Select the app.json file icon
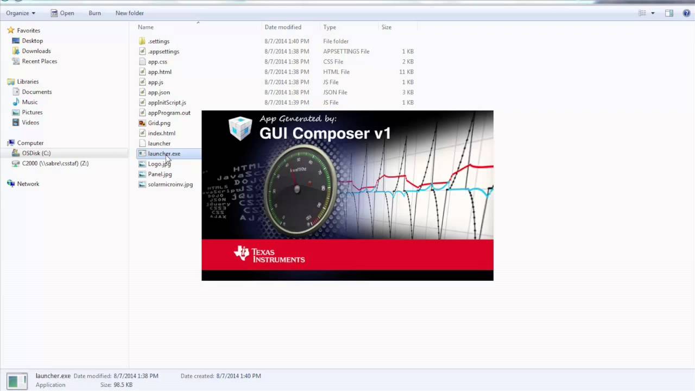Viewport: 695px width, 391px height. point(142,92)
